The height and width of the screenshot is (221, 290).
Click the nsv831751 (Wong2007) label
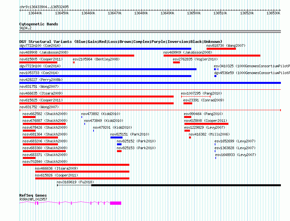click(x=39, y=86)
